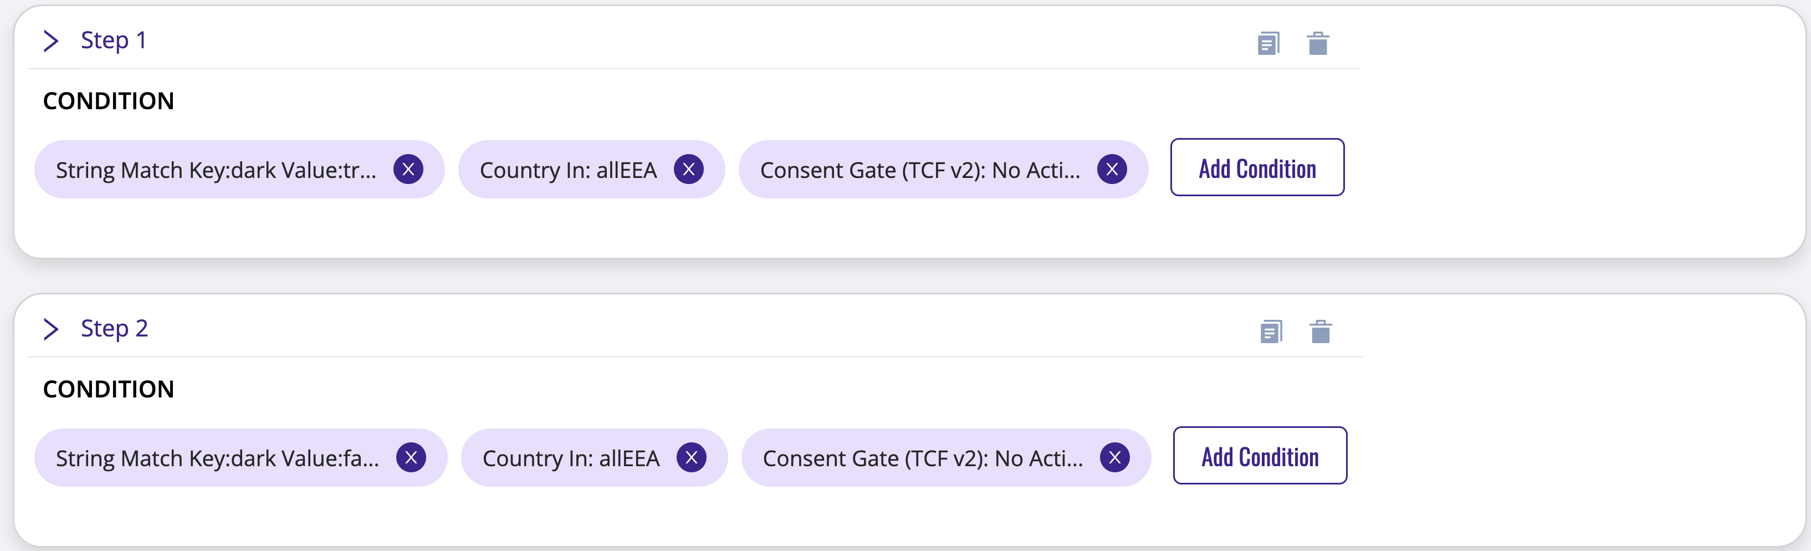The image size is (1811, 551).
Task: Open the Step 1 title label
Action: [113, 40]
